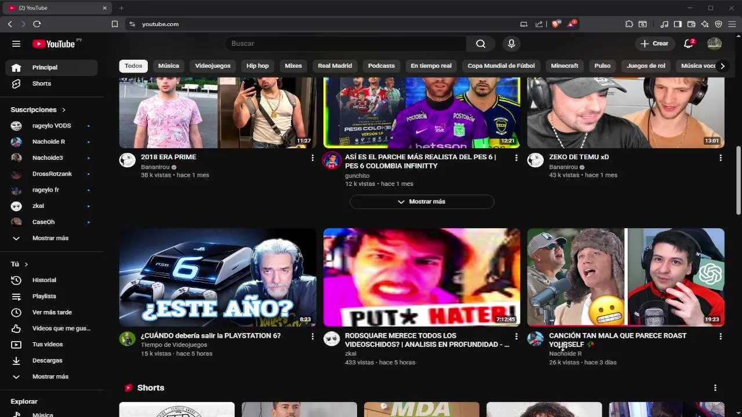Select the Podcasts filter chip
The width and height of the screenshot is (742, 417).
(381, 66)
